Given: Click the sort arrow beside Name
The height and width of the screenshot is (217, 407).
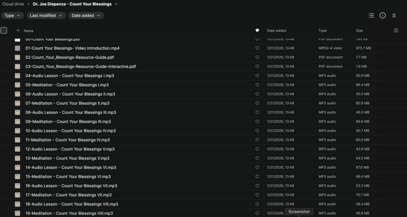Looking at the screenshot, I should (x=18, y=31).
